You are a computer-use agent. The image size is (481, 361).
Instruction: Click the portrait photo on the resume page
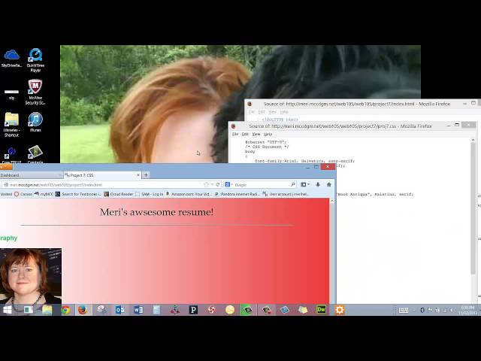click(x=31, y=276)
